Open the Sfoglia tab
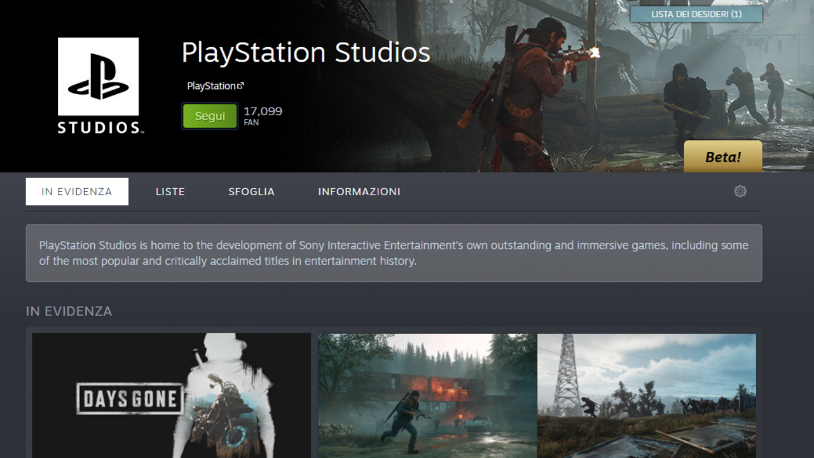 (251, 191)
